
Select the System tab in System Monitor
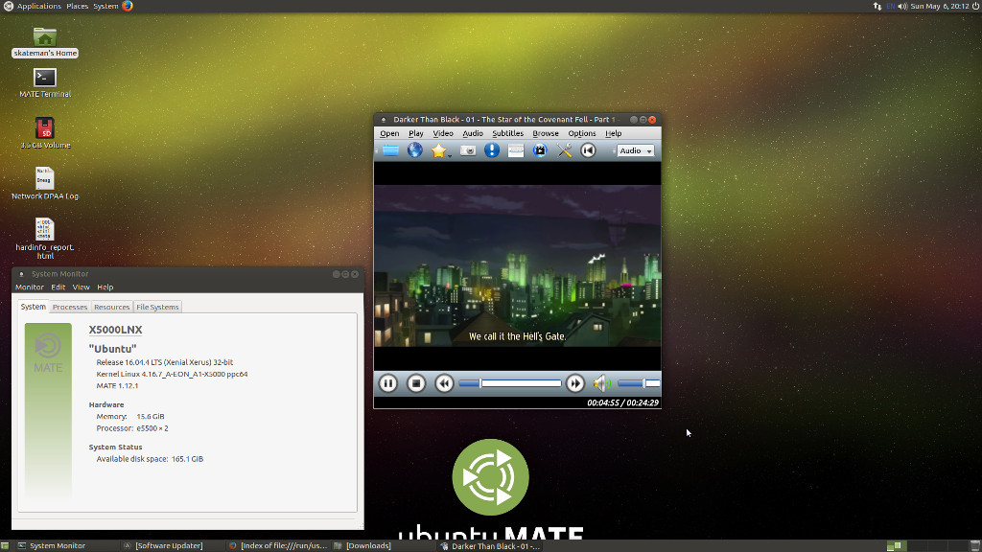(34, 307)
